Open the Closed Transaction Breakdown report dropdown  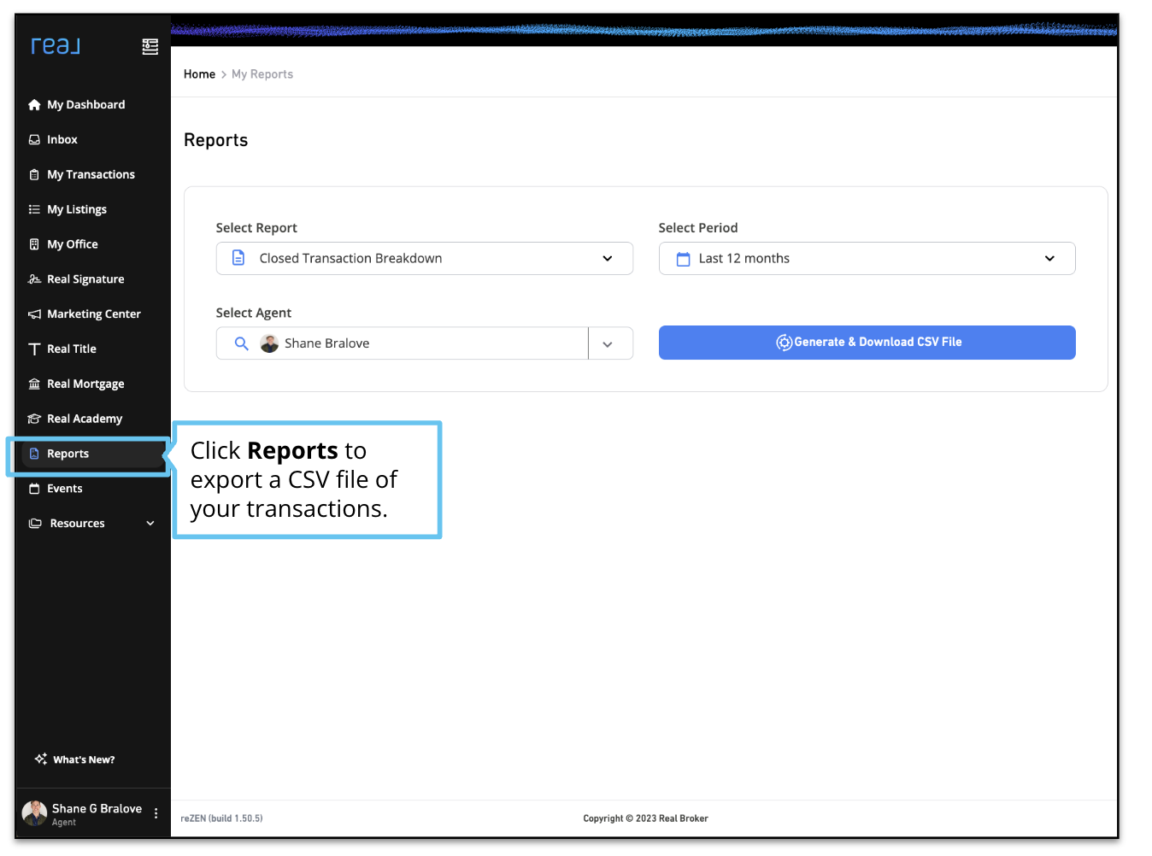pos(424,259)
